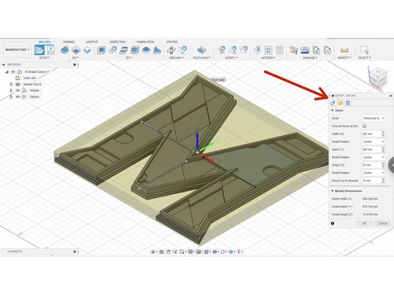
Task: Open the INSPECT group dropdown label
Action: click(344, 58)
